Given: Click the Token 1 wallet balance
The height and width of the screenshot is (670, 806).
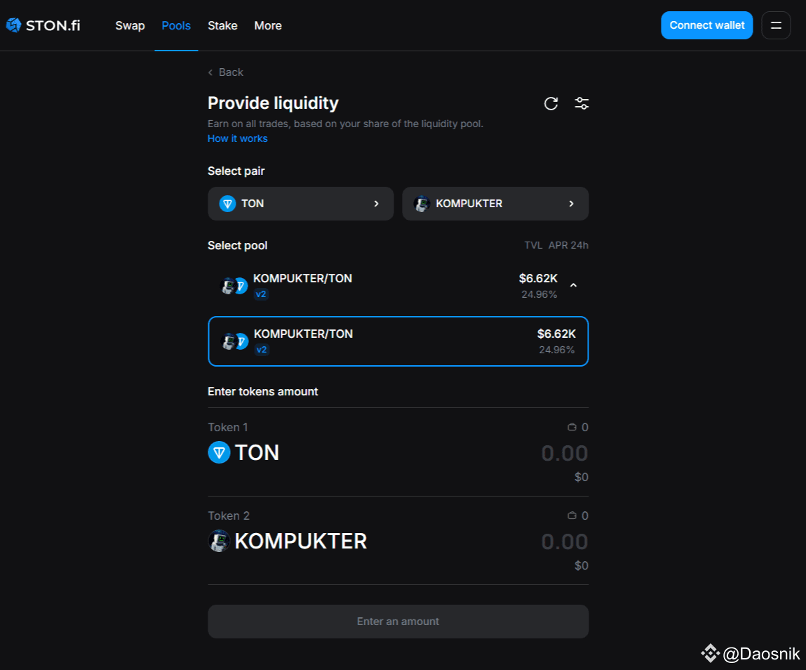Looking at the screenshot, I should point(578,427).
